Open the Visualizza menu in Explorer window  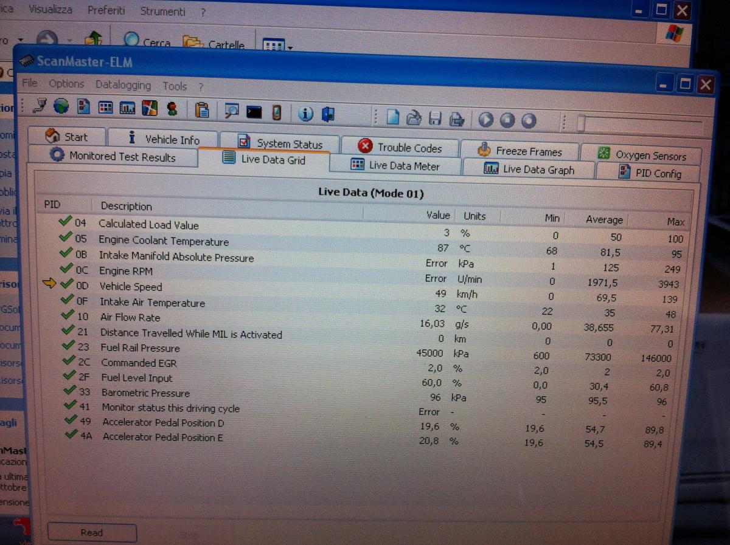click(x=50, y=9)
